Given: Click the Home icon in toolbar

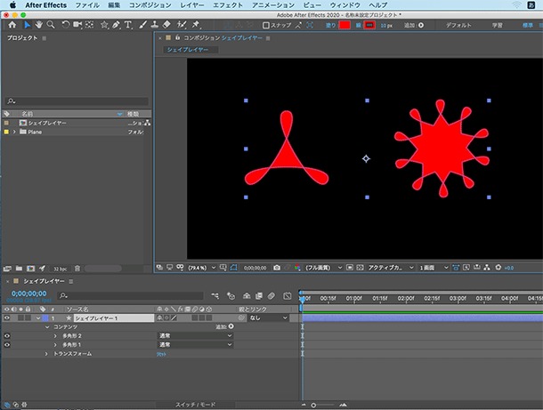Looking at the screenshot, I should click(x=12, y=25).
